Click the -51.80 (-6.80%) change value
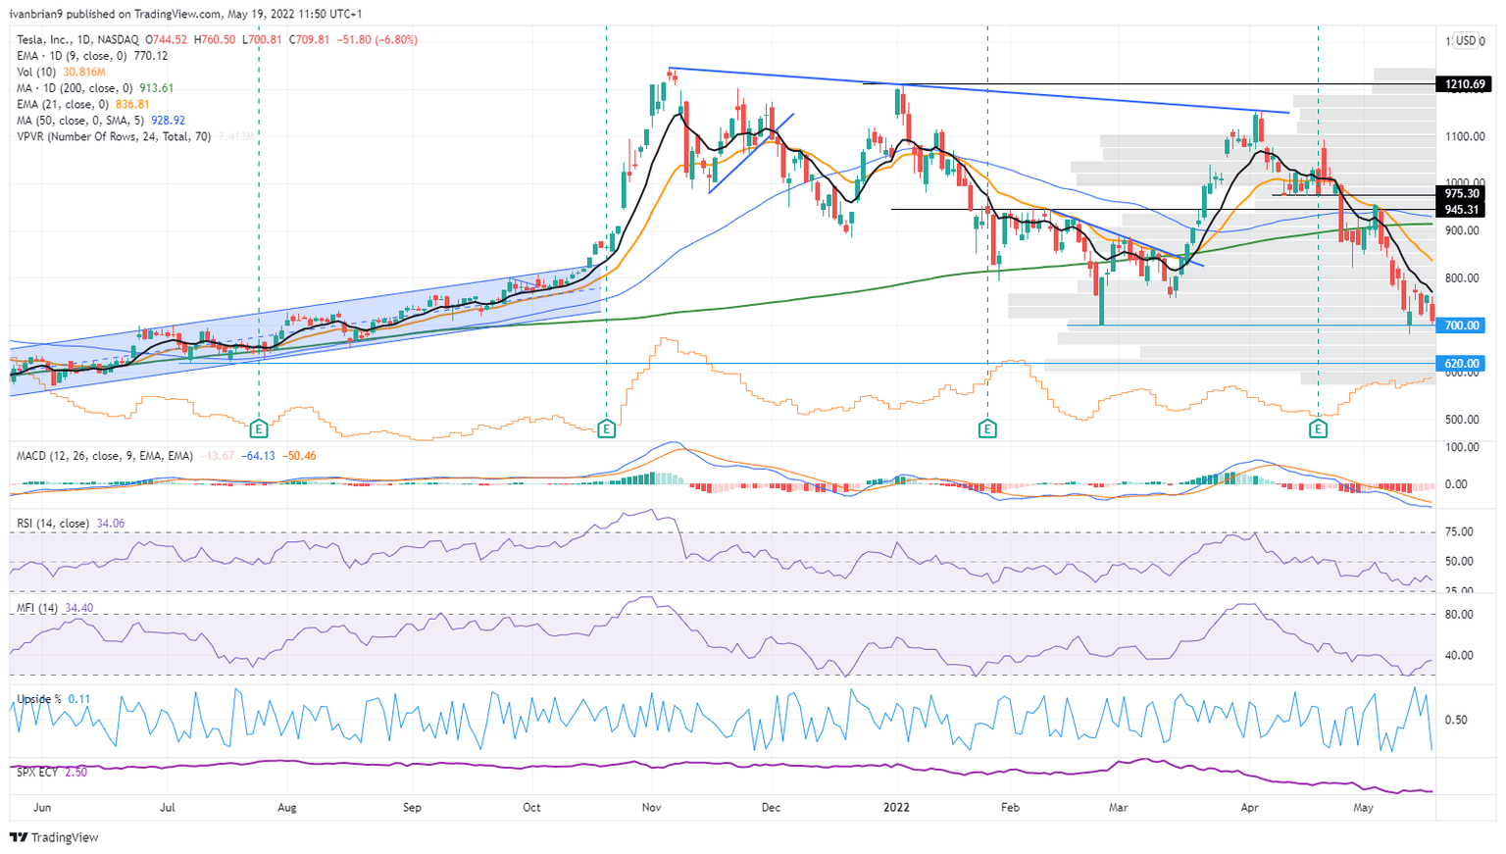Viewport: 1506px width, 854px height. [x=376, y=40]
